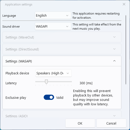Click the chevron arrow in ASIO header

point(114,116)
